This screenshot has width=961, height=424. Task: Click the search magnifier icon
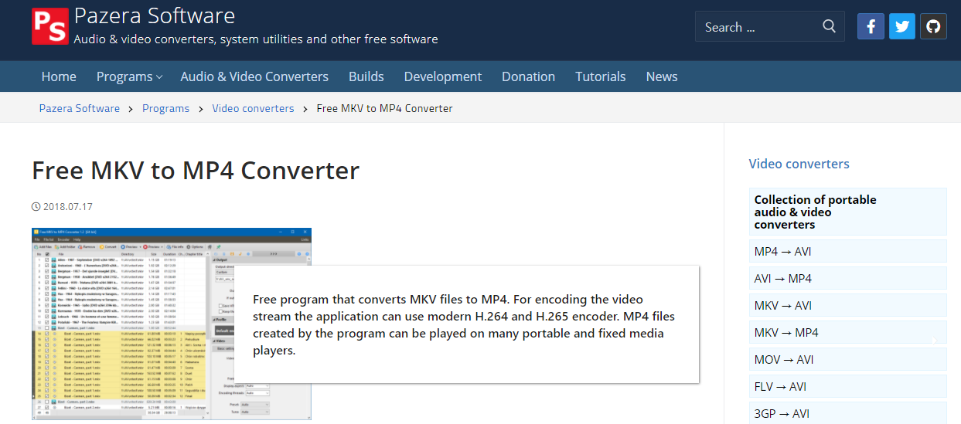(830, 26)
